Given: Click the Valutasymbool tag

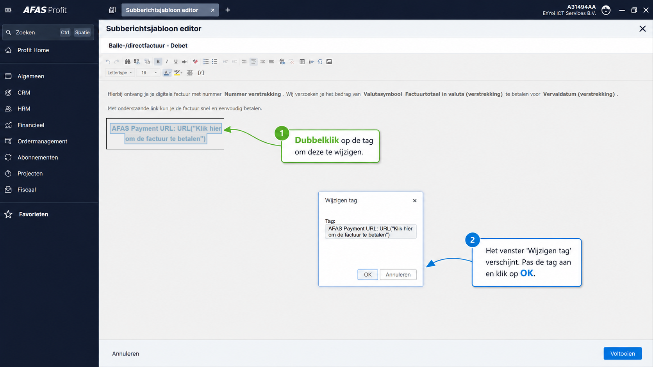Looking at the screenshot, I should pyautogui.click(x=383, y=94).
